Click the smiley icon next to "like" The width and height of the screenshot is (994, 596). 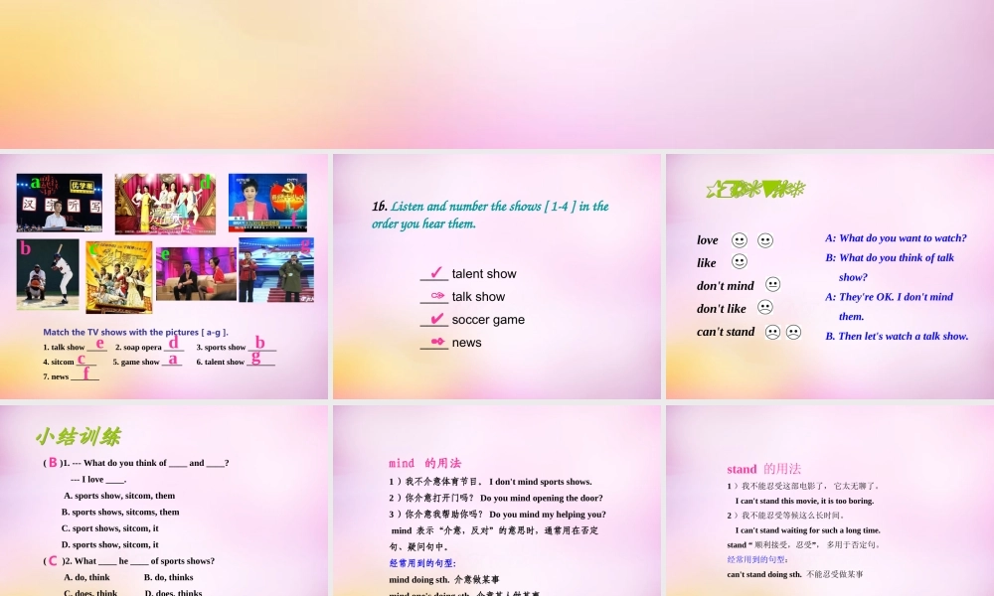(740, 263)
